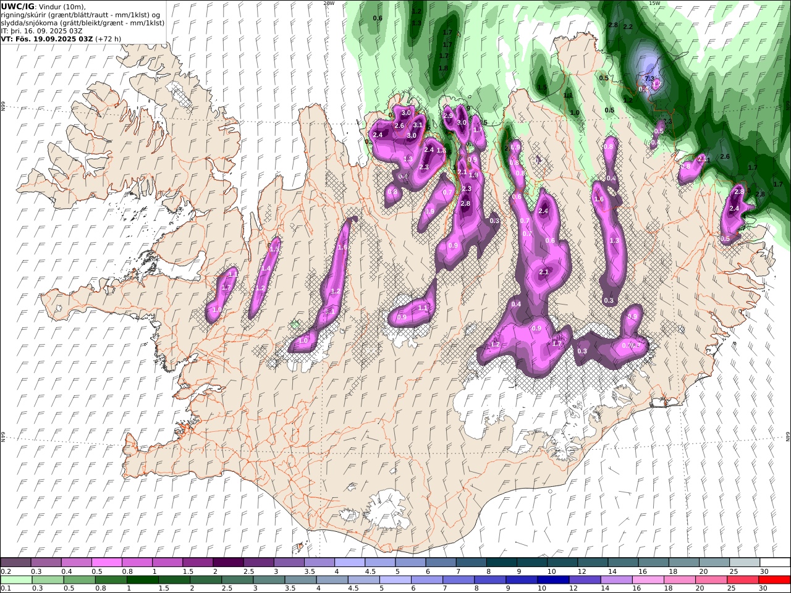Click the bright red swatch labeled 30, lower row
The width and height of the screenshot is (791, 593).
775,579
